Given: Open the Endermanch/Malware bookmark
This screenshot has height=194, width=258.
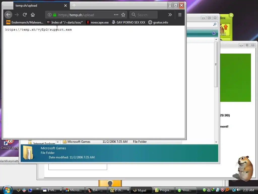Looking at the screenshot, I should pyautogui.click(x=25, y=22).
